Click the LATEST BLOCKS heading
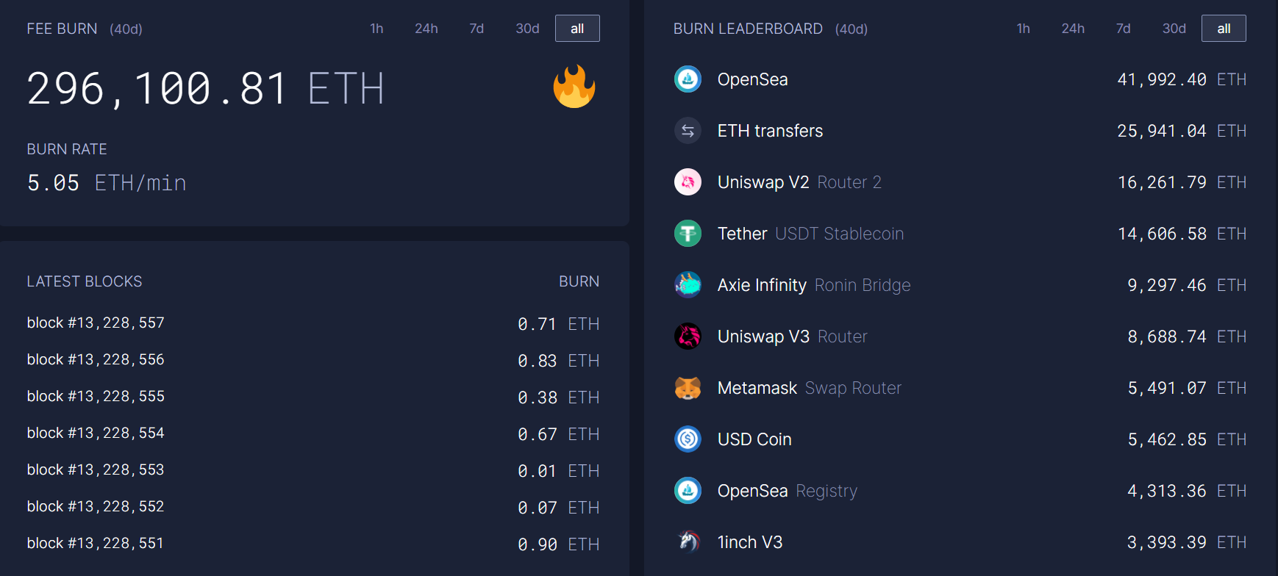1278x576 pixels. click(x=85, y=281)
